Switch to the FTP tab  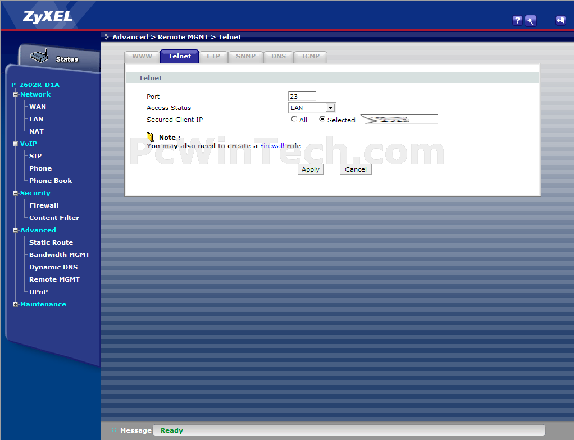tap(213, 56)
